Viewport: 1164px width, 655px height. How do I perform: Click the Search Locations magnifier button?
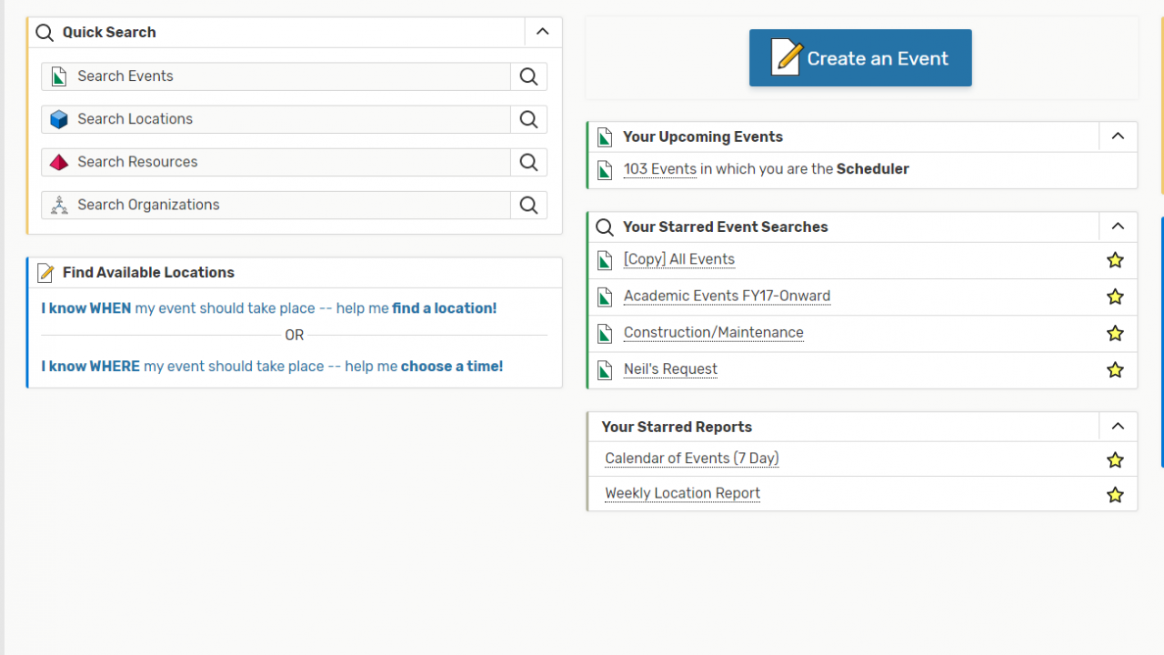528,119
